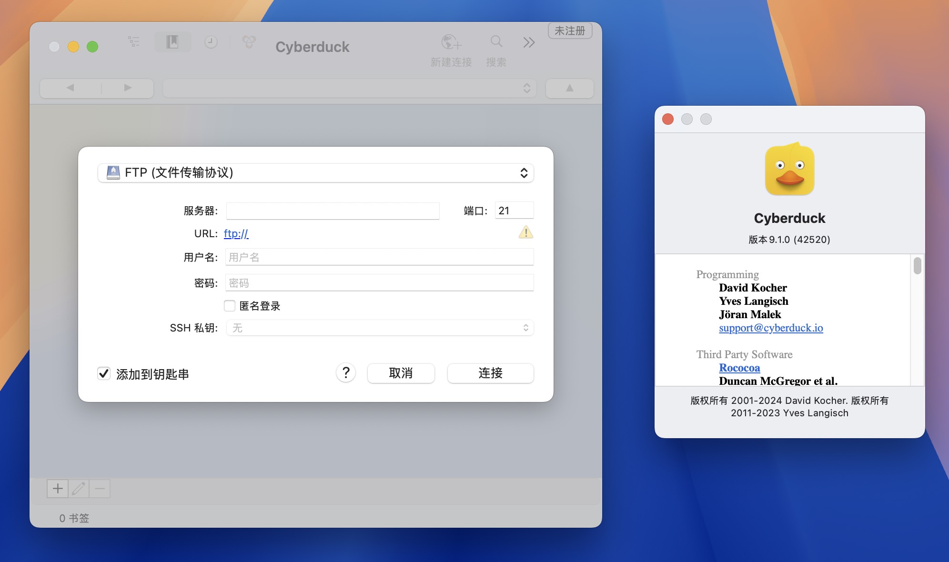
Task: Click the go-up triangle folder button
Action: (x=570, y=88)
